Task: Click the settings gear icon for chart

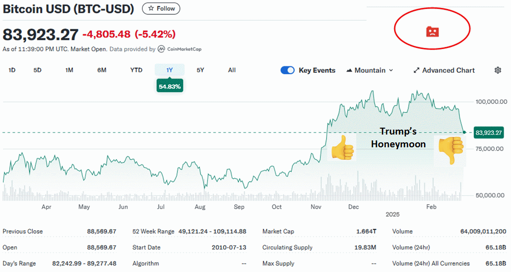Action: 498,70
